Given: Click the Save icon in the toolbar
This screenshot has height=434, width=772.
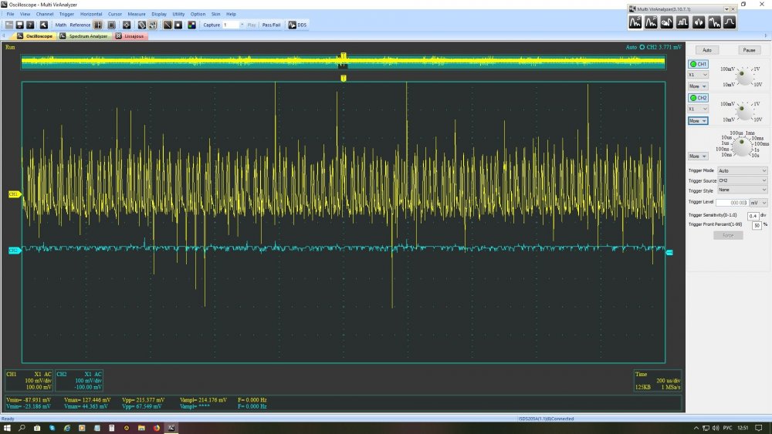Looking at the screenshot, I should (x=19, y=25).
